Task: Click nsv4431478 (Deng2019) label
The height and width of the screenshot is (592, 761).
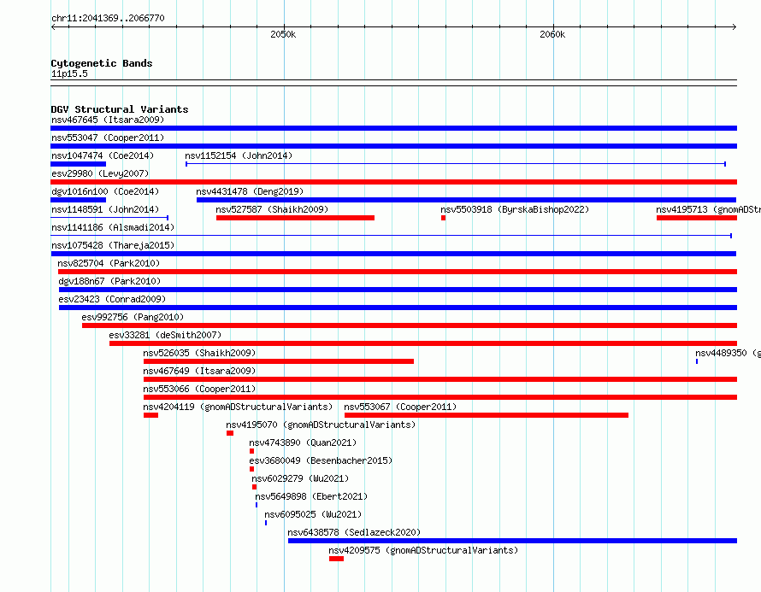Action: tap(250, 191)
